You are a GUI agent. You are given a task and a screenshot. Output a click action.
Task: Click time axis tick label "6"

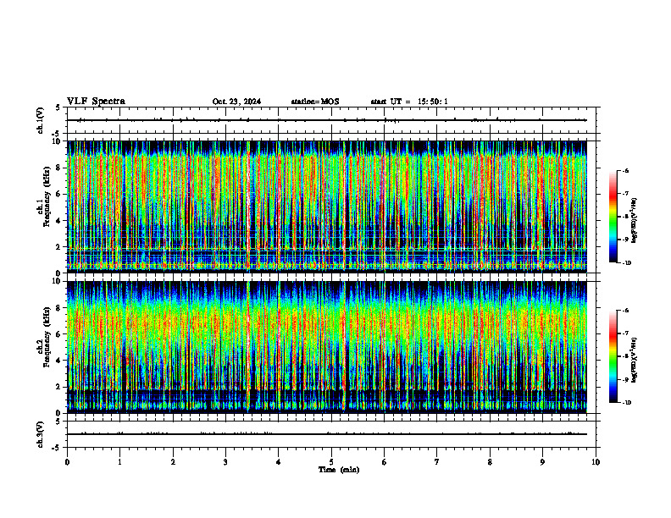pos(385,462)
